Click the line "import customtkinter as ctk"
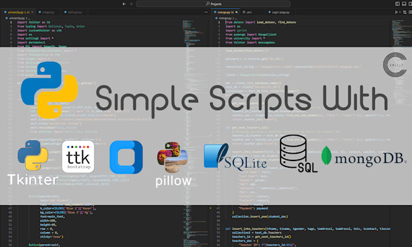Screen dimensions: 412x247 pyautogui.click(x=39, y=30)
